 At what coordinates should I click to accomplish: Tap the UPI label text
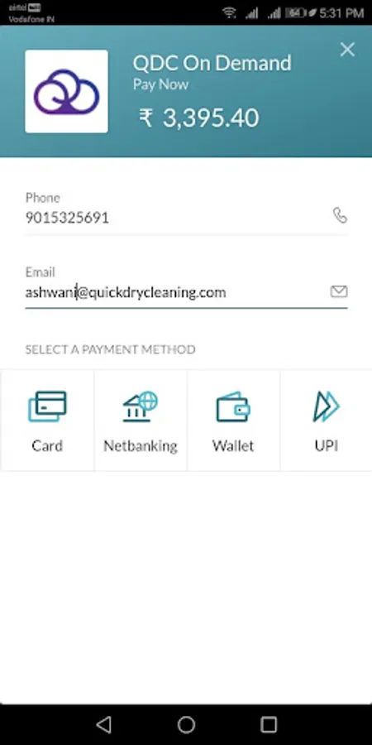[x=327, y=445]
